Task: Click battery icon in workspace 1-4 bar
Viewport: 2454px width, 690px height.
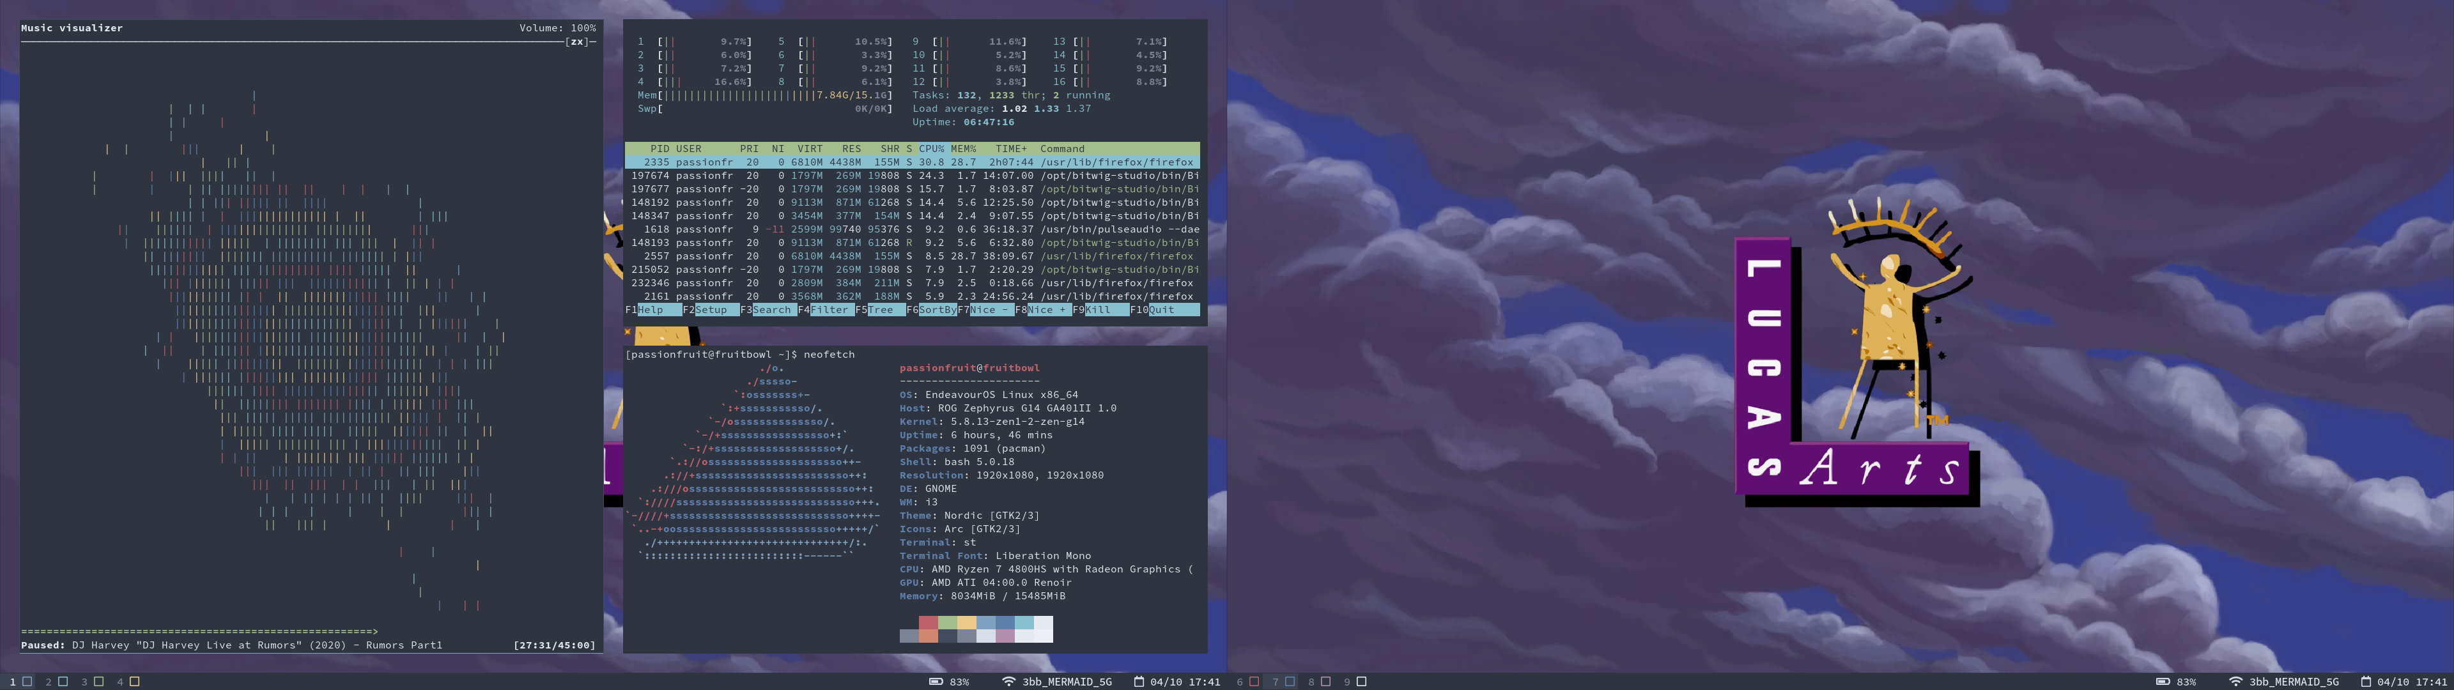Action: click(x=936, y=682)
